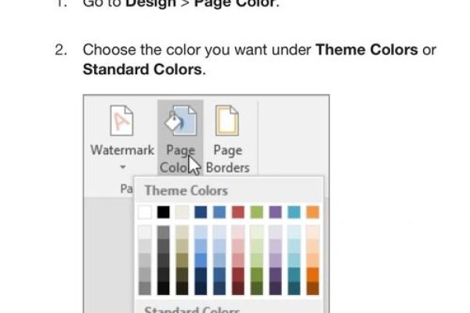Select the darkest shade in the aqua column

point(294,288)
